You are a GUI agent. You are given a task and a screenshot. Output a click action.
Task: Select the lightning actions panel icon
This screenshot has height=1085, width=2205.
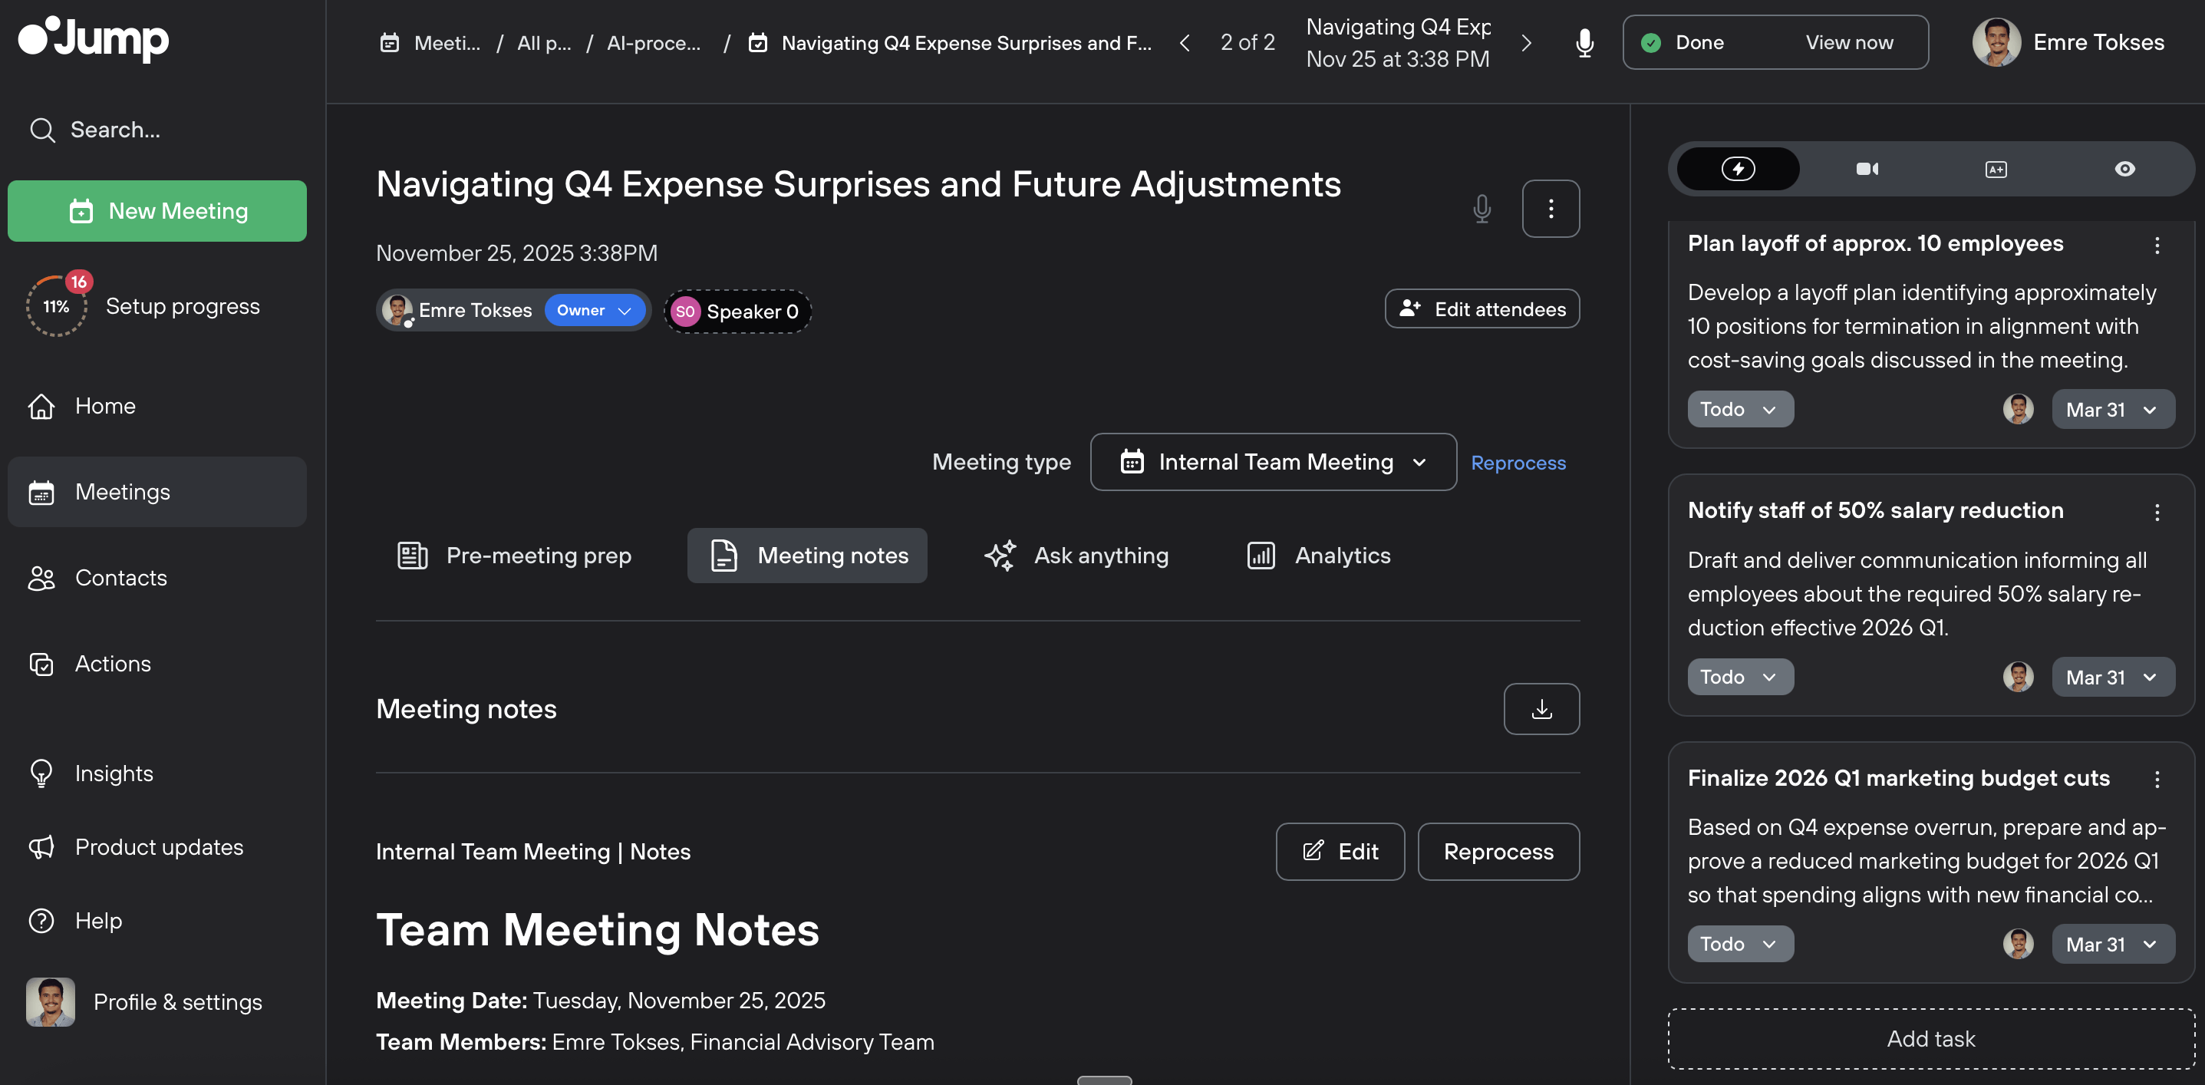coord(1738,169)
